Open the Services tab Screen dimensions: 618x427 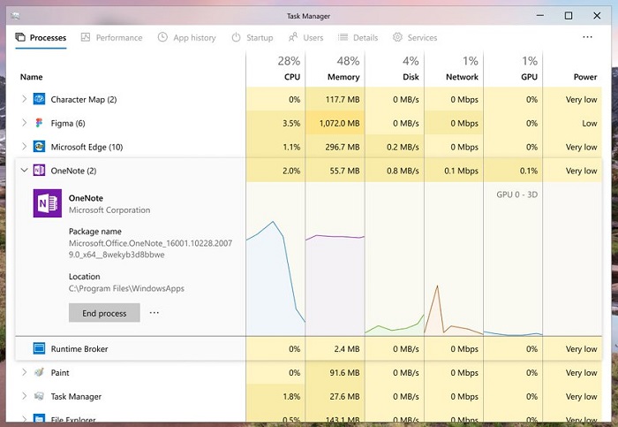[x=415, y=37]
